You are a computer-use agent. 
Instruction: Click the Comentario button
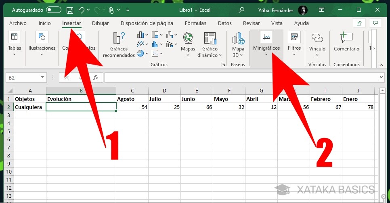pos(346,42)
